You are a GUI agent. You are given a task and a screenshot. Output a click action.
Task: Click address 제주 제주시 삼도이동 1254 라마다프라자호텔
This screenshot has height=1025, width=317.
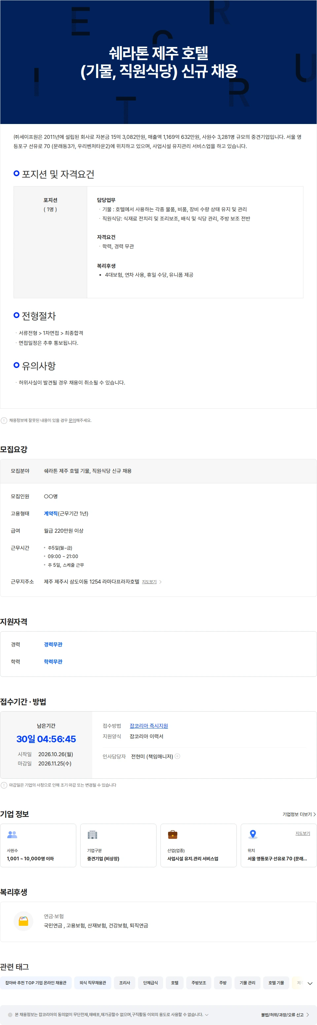(x=91, y=582)
